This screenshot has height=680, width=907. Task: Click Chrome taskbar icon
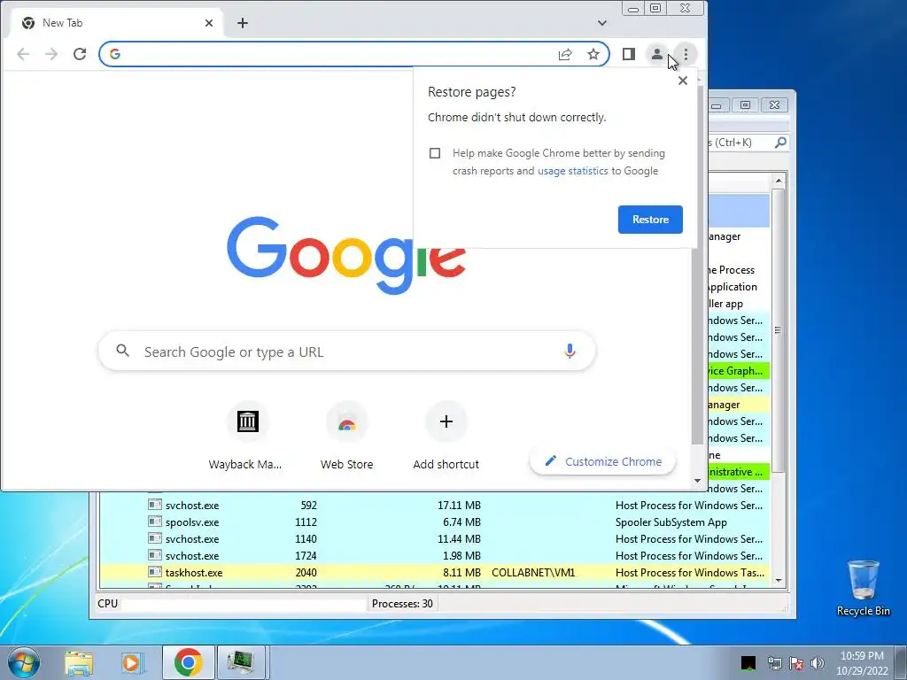[188, 662]
